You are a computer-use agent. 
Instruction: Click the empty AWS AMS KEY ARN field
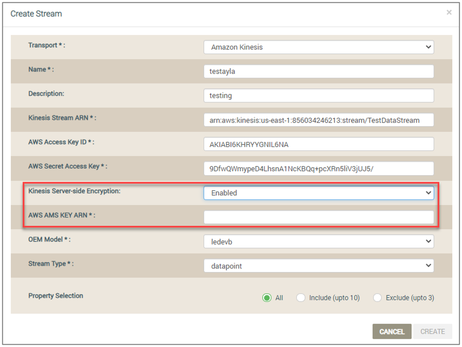[319, 217]
